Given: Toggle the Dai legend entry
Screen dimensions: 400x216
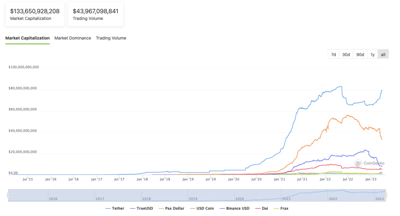Looking at the screenshot, I should point(262,208).
